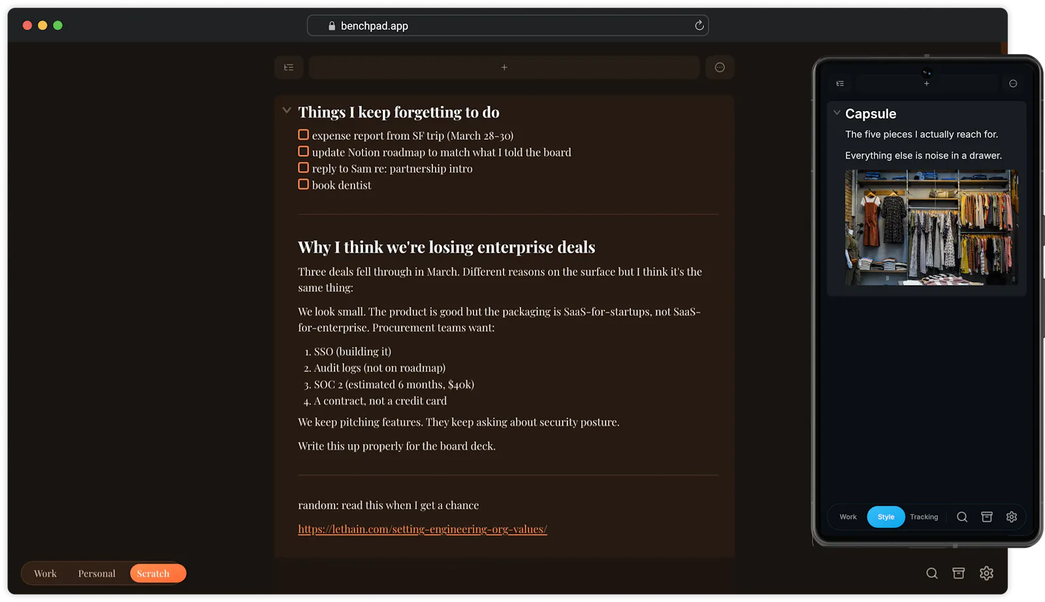The width and height of the screenshot is (1045, 602).
Task: Reload the benchpad.app page
Action: pos(699,25)
